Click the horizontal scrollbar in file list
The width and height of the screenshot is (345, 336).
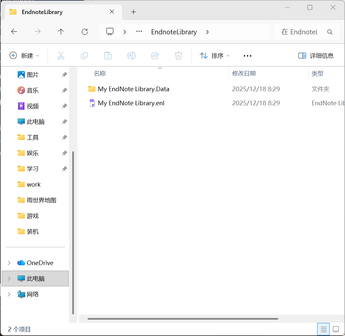coord(183,319)
